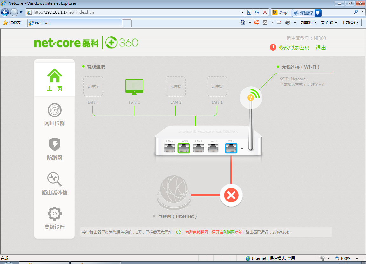This screenshot has height=264, width=366.
Task: Click the 迅雷7 Thunder toolbar button
Action: tap(307, 13)
